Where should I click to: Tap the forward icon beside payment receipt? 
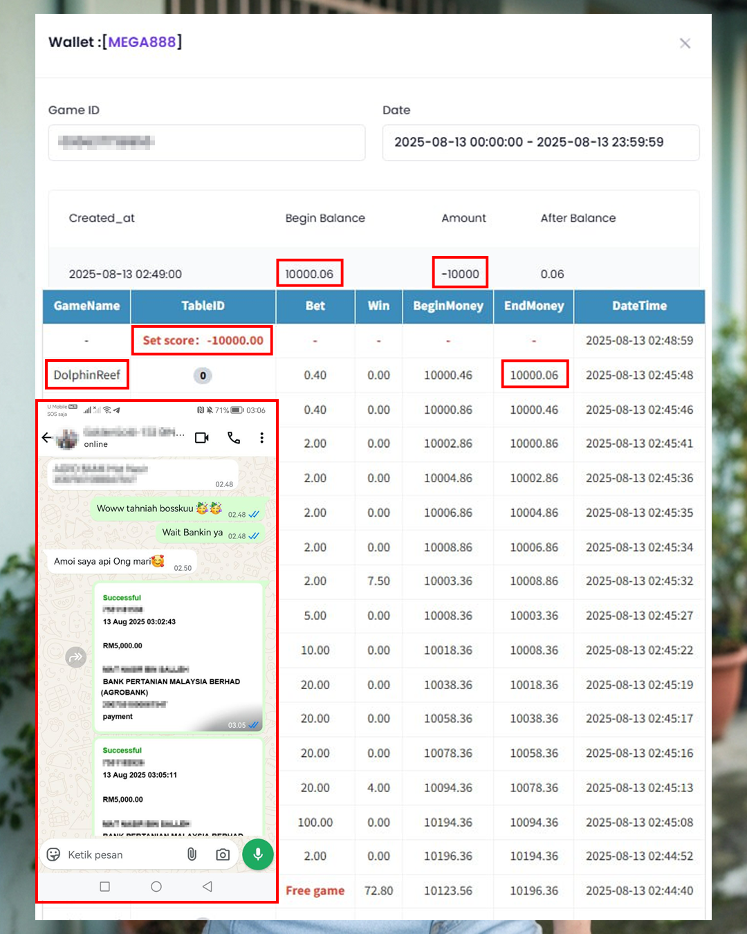[x=75, y=657]
